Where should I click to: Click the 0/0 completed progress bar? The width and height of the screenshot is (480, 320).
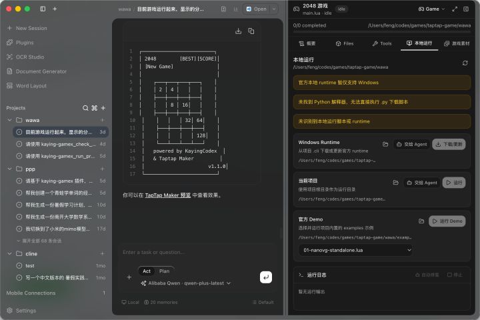[382, 31]
